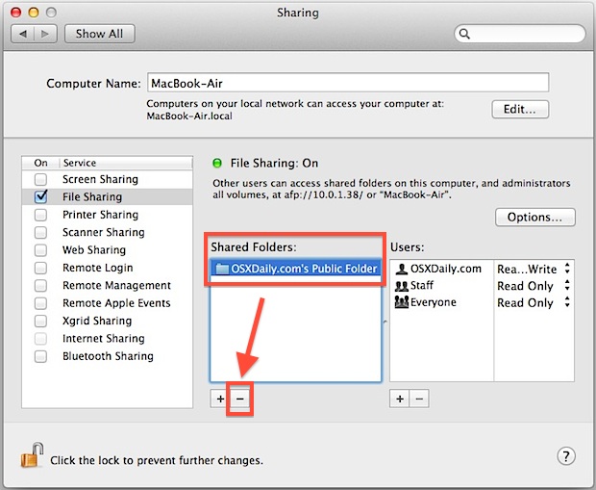Image resolution: width=596 pixels, height=490 pixels.
Task: Open OSXDaily.com's Read & Write permission popup
Action: (534, 270)
